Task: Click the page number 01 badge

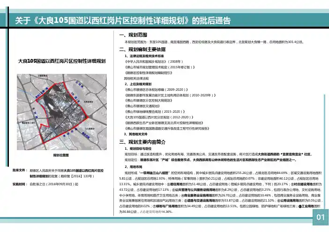Action: pos(320,217)
